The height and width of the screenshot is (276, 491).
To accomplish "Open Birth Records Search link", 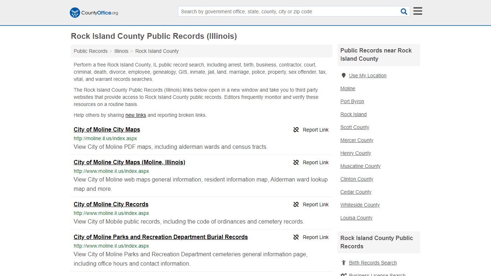I will 373,263.
